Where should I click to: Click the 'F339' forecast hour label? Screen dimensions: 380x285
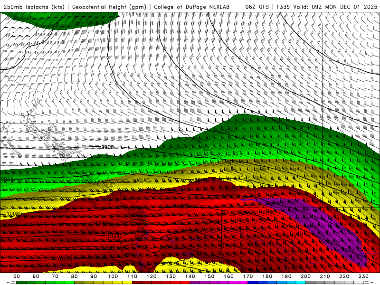point(283,7)
